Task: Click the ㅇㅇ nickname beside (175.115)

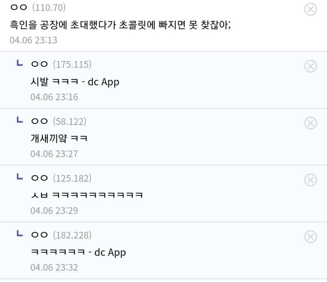Action: click(39, 64)
